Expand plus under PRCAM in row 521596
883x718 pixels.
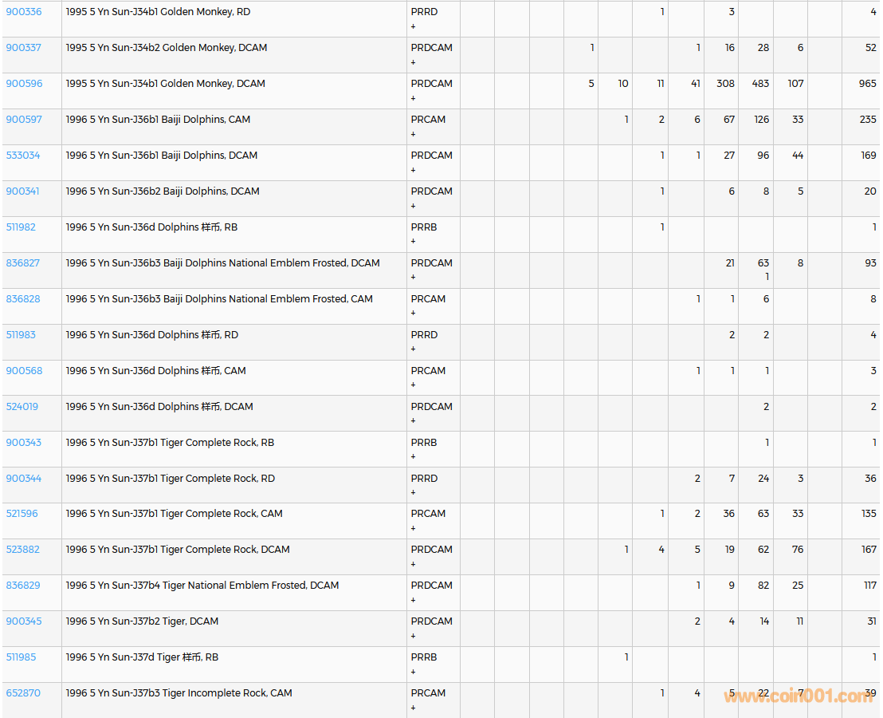413,528
